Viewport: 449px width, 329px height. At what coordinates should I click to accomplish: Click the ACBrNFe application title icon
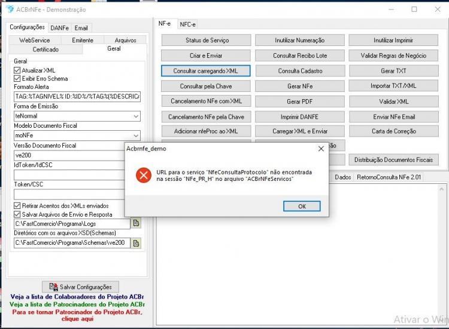click(x=10, y=10)
